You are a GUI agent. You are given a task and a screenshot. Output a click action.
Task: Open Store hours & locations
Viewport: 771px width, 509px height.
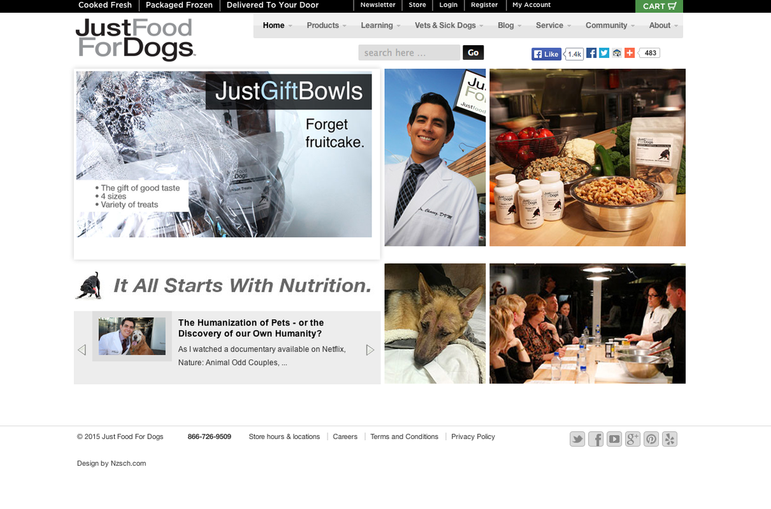click(284, 437)
